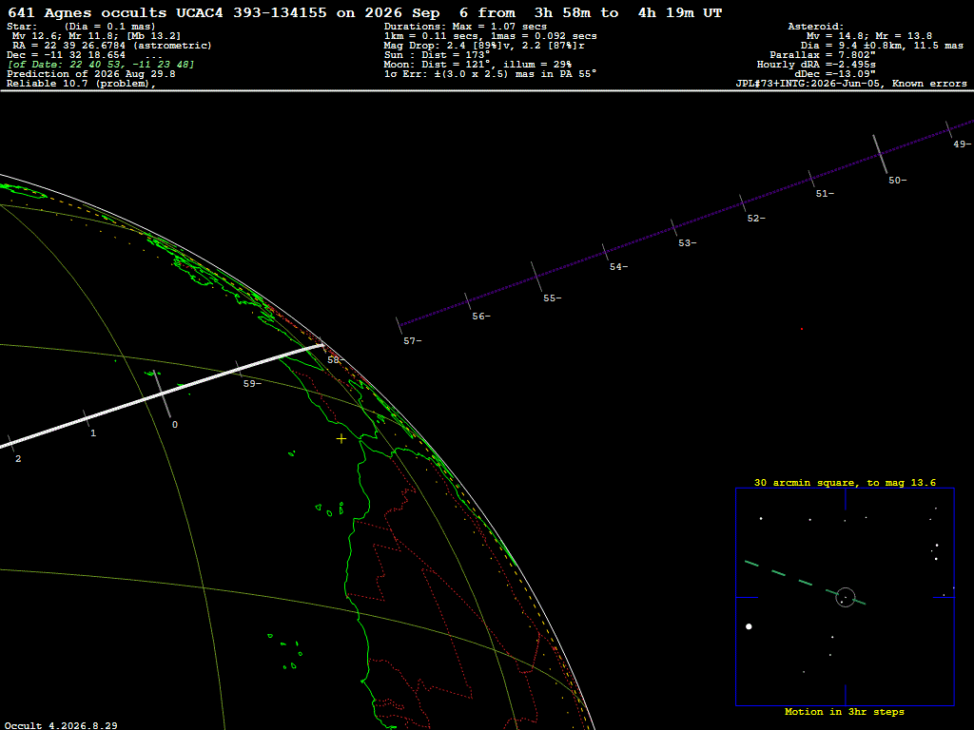Click the Mag Drop values line
The width and height of the screenshot is (974, 730).
pos(484,46)
